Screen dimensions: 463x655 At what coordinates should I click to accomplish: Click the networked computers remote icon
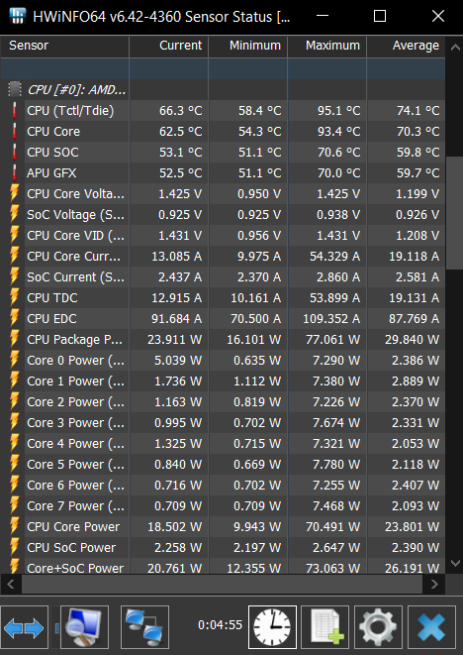coord(144,627)
